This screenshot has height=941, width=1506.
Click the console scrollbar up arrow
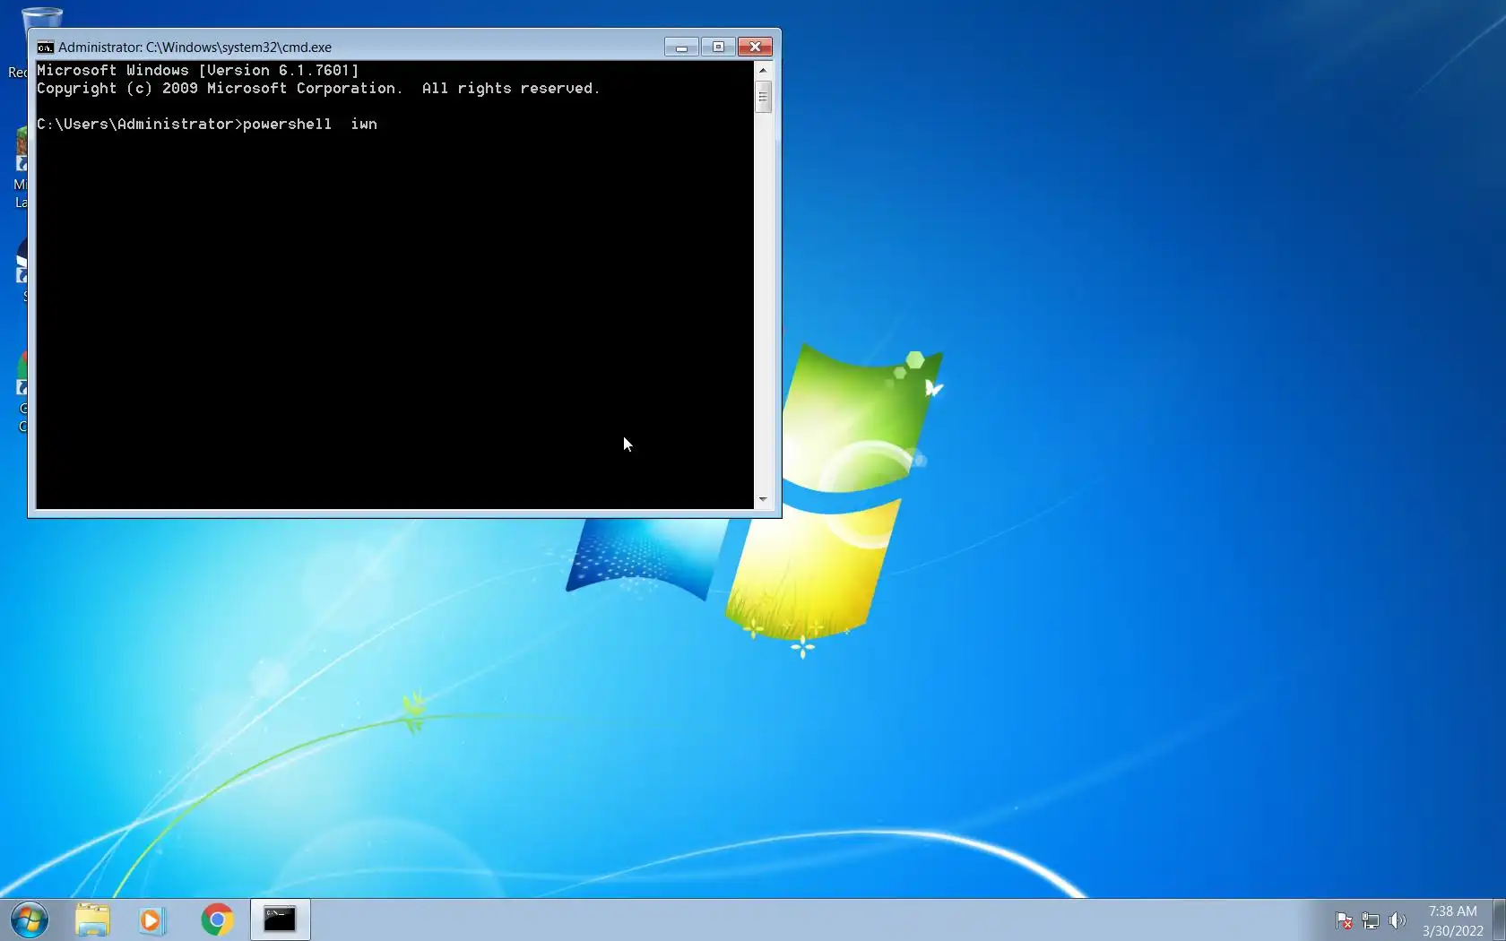tap(763, 70)
